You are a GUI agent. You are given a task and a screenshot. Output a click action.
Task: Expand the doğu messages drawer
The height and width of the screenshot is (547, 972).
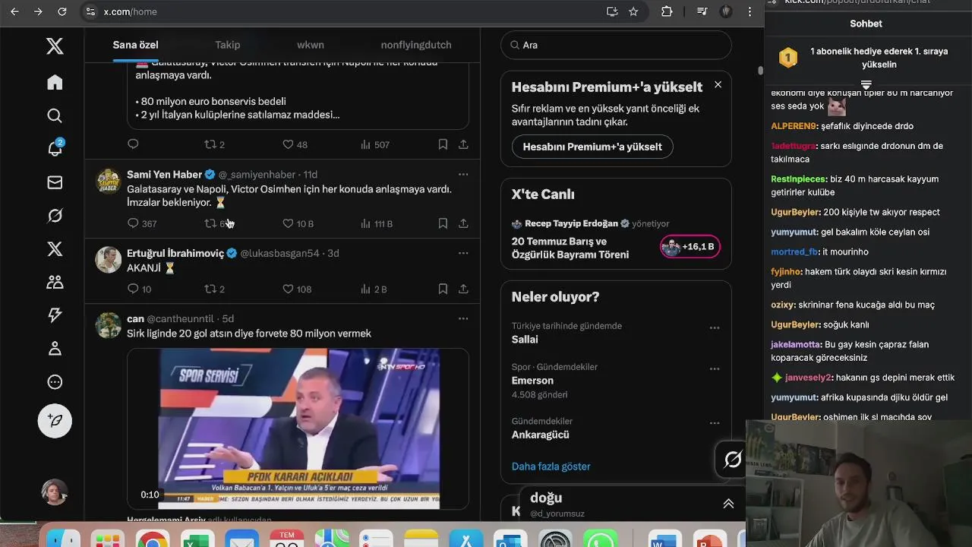tap(728, 504)
